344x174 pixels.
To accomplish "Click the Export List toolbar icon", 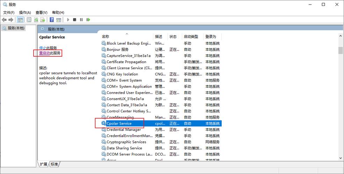I will (x=43, y=20).
